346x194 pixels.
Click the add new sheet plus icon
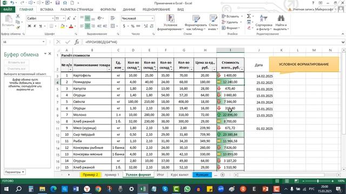pos(222,175)
